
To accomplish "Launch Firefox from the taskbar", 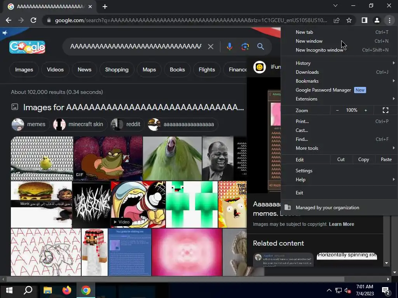I will 67,290.
